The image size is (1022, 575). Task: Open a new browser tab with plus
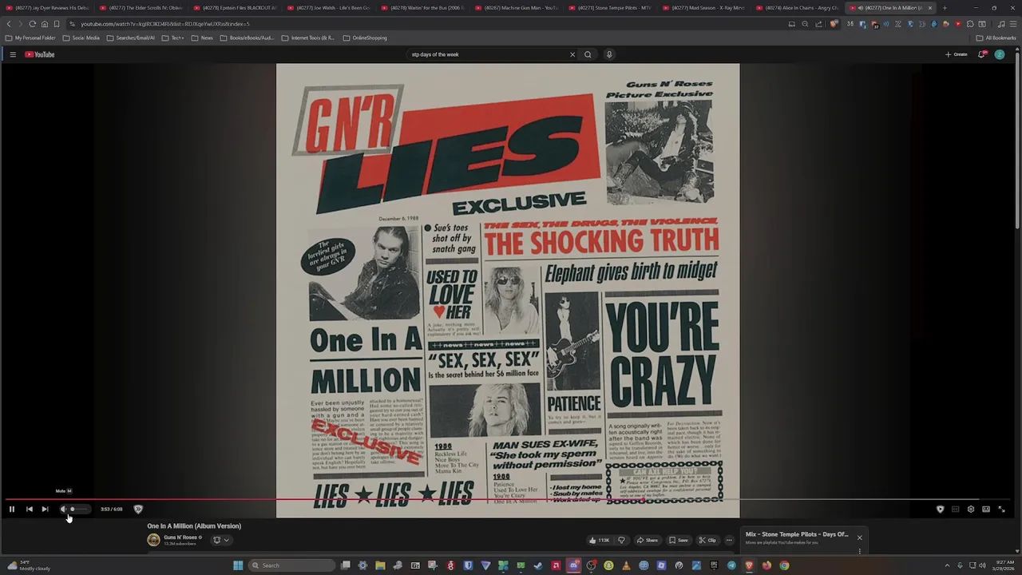point(945,8)
